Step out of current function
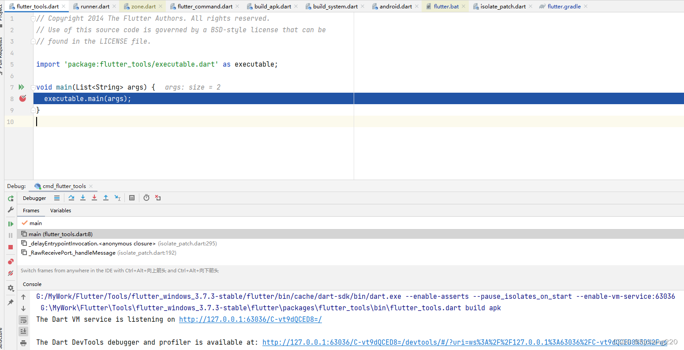This screenshot has width=684, height=350. coord(106,198)
